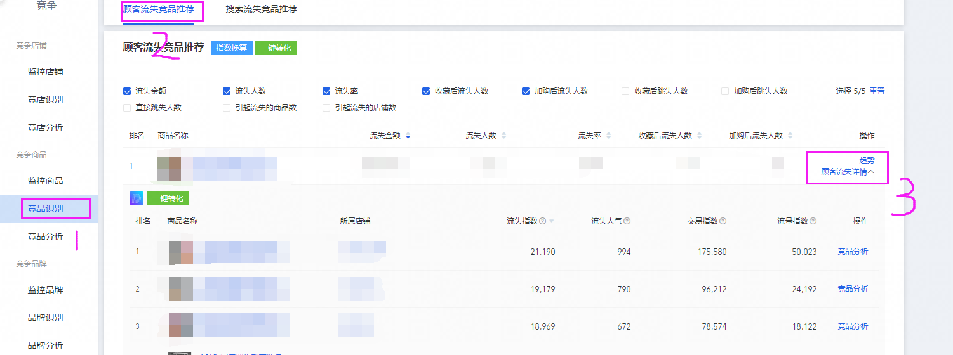Uncheck the 收藏后流失人数 checkbox

click(426, 91)
